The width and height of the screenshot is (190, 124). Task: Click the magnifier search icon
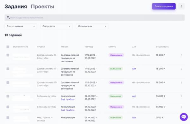8,18
